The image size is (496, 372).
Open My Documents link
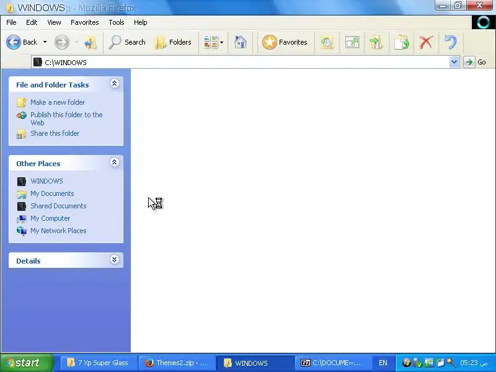52,193
